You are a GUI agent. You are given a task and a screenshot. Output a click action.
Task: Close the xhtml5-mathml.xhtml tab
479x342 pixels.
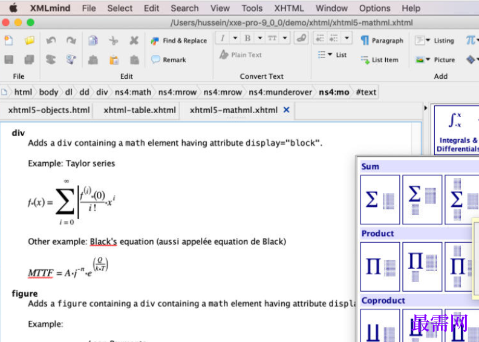(x=286, y=110)
